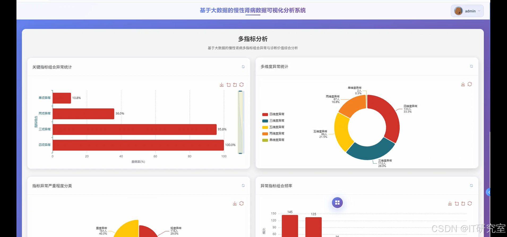Click the 单维度异常 2人 0.5% label
This screenshot has width=507, height=237.
355,90
